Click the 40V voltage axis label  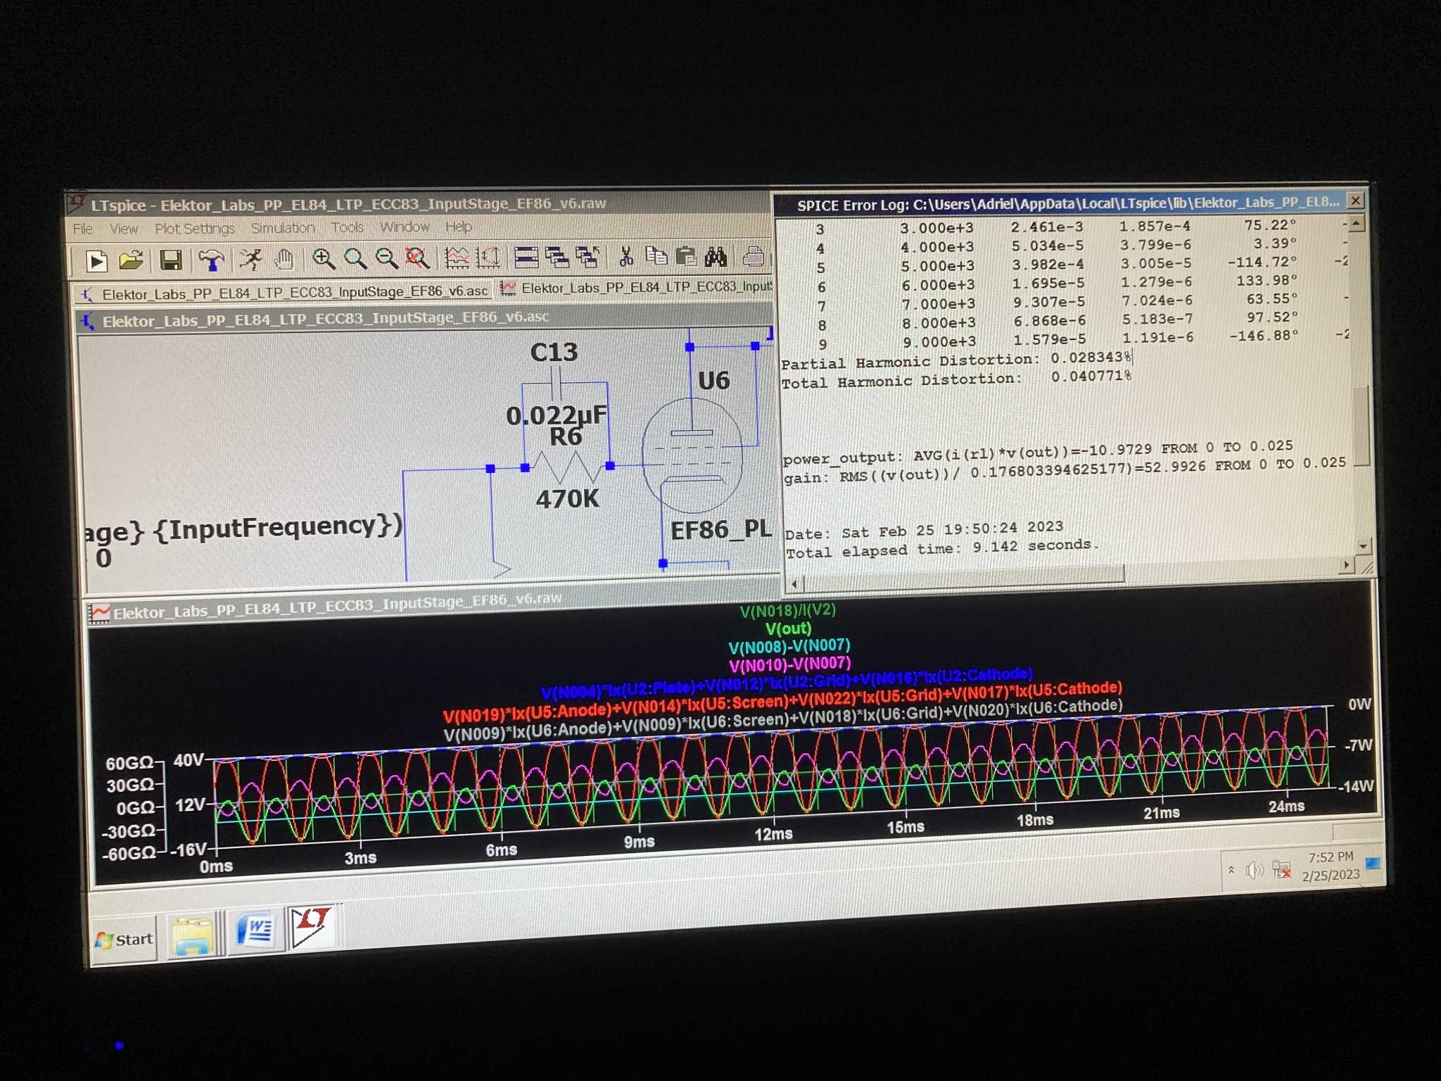[189, 760]
